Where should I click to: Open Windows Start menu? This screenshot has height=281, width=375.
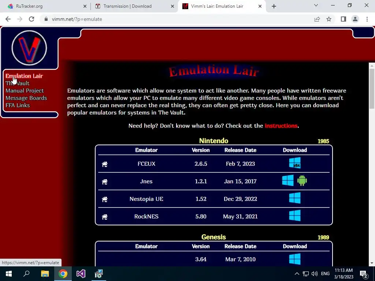[9, 274]
